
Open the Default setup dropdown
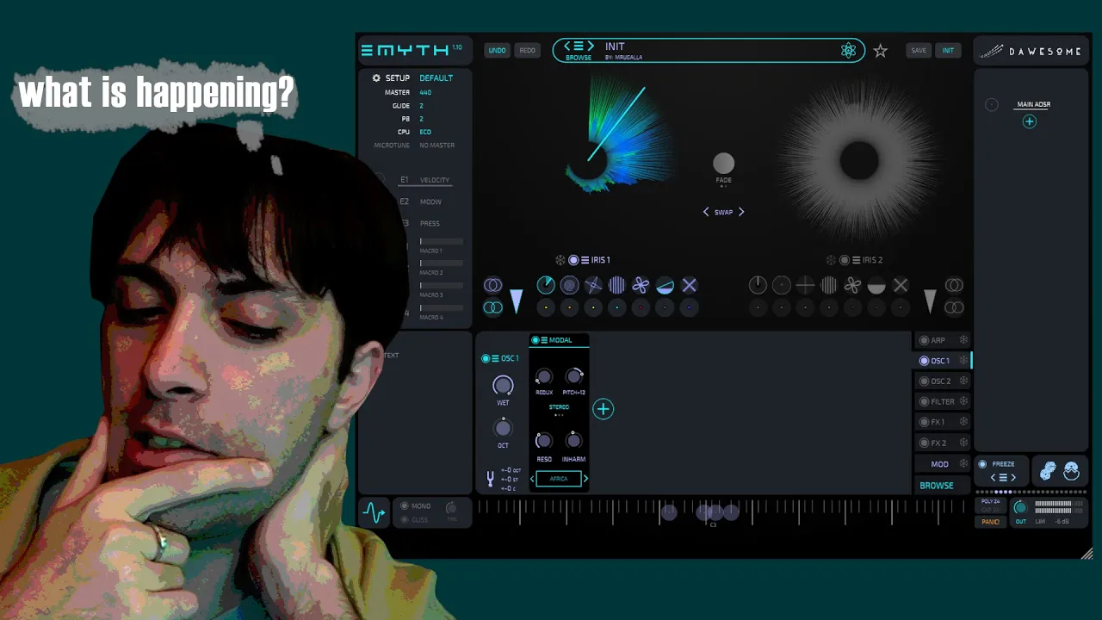[x=436, y=78]
